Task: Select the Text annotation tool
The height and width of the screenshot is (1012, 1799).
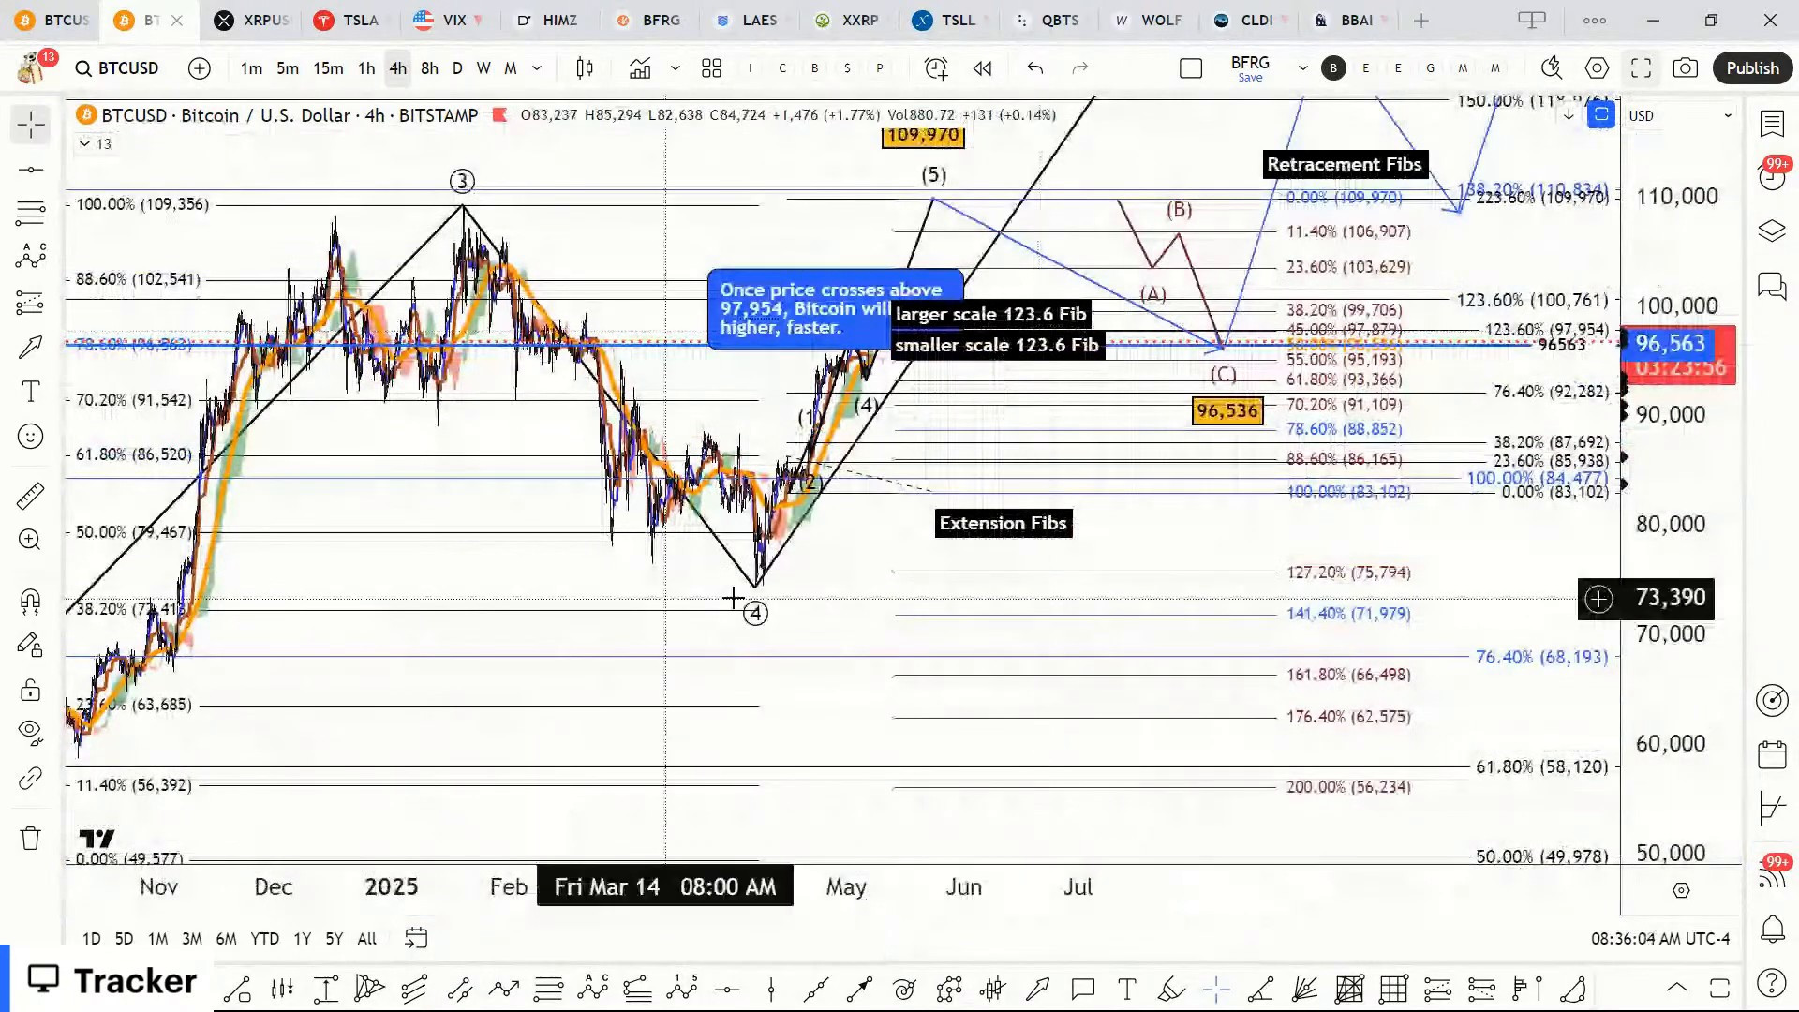Action: (x=30, y=392)
